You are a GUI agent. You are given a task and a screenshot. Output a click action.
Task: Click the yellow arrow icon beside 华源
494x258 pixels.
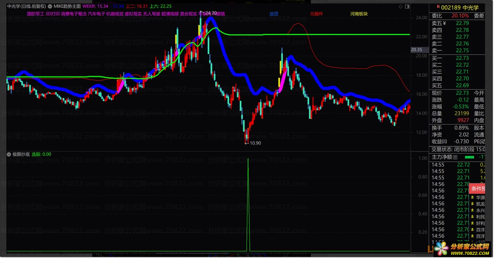(x=472, y=197)
